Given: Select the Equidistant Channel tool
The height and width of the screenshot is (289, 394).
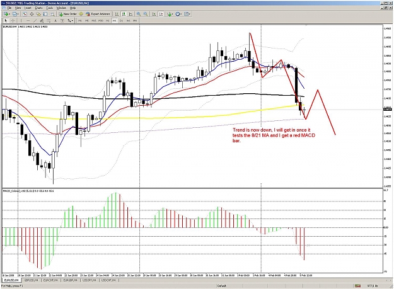Looking at the screenshot, I should [42, 21].
